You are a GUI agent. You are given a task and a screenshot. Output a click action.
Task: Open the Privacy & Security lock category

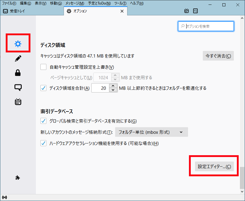click(x=18, y=73)
